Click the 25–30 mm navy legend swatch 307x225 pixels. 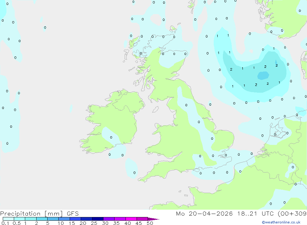(98, 219)
